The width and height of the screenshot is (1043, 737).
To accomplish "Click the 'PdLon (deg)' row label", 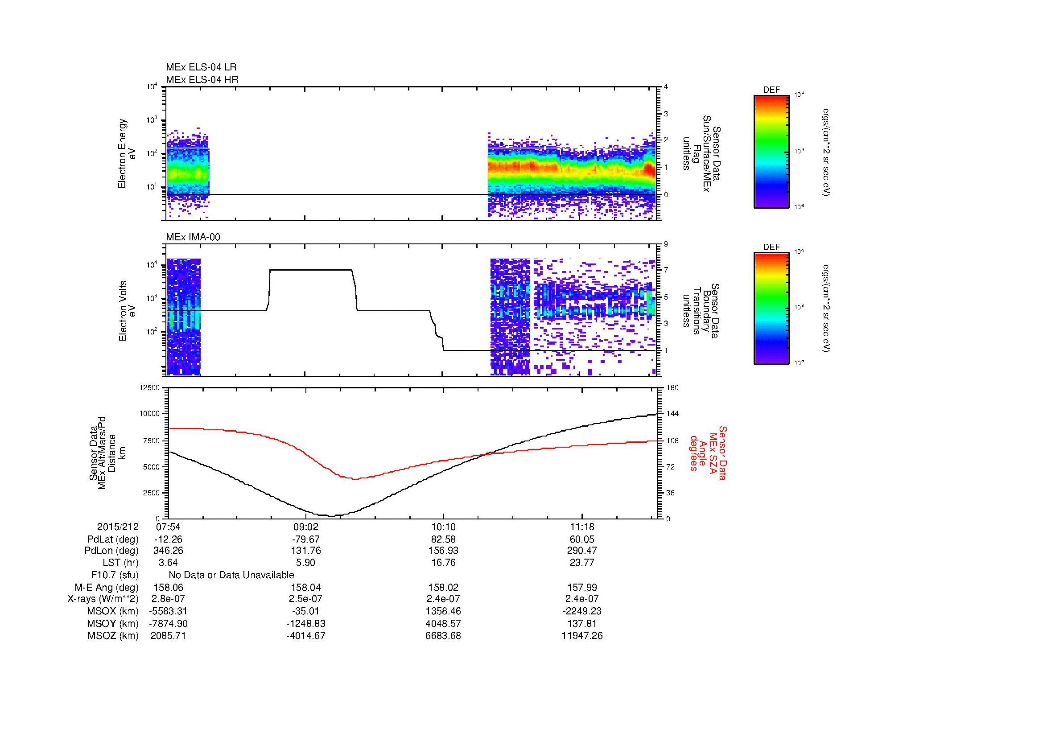I will point(112,551).
